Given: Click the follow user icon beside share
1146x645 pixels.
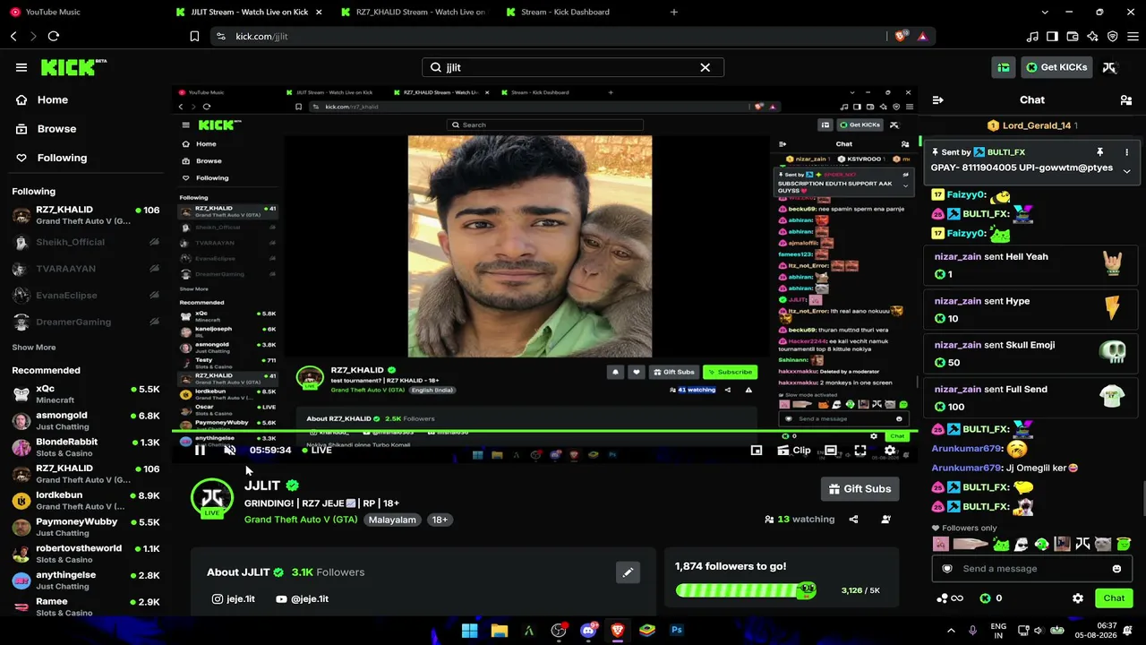Looking at the screenshot, I should tap(885, 520).
